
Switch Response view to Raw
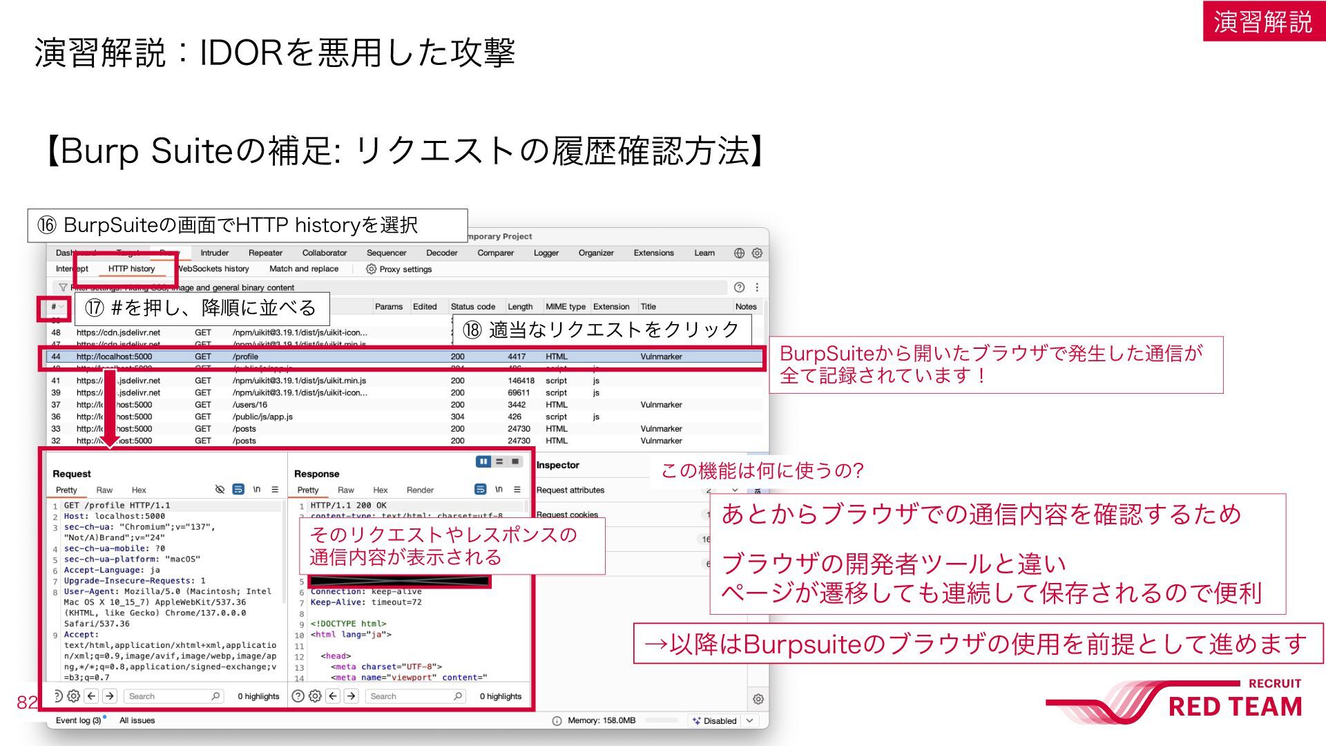pos(346,490)
